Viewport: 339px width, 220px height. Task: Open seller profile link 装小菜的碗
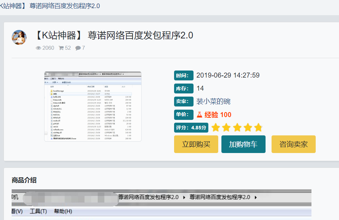213,101
